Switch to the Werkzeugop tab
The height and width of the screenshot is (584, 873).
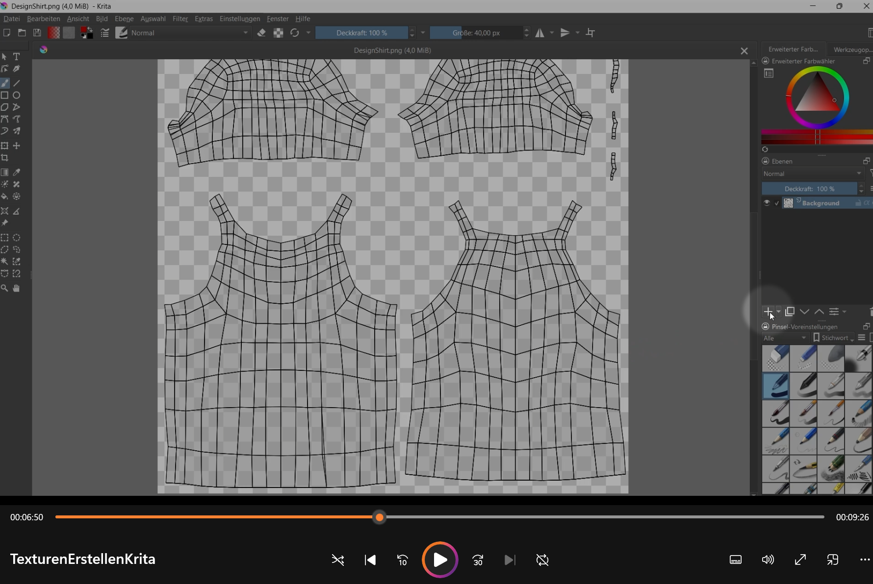coord(852,49)
